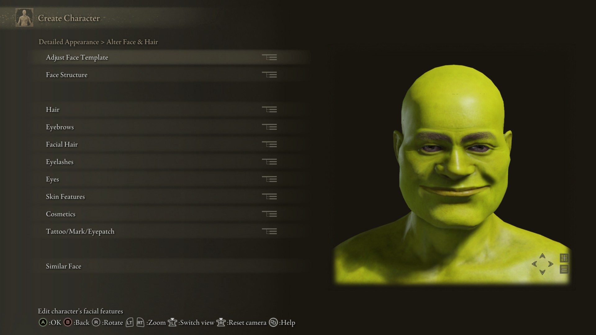The height and width of the screenshot is (335, 596).
Task: Click the Help button icon
Action: tap(273, 322)
